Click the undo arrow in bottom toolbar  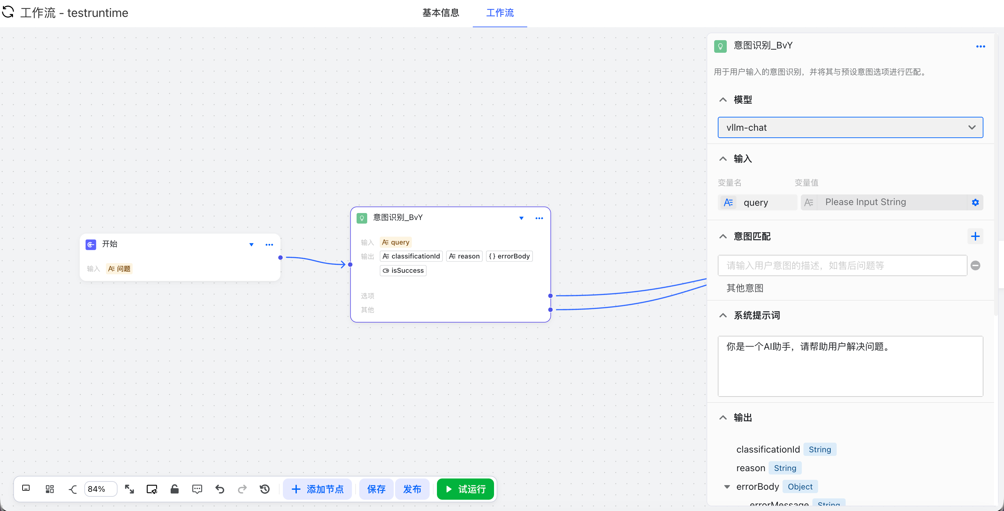220,489
